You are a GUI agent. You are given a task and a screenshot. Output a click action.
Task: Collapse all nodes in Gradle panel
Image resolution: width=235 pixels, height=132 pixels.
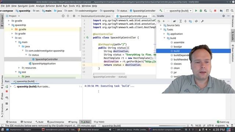point(185,21)
